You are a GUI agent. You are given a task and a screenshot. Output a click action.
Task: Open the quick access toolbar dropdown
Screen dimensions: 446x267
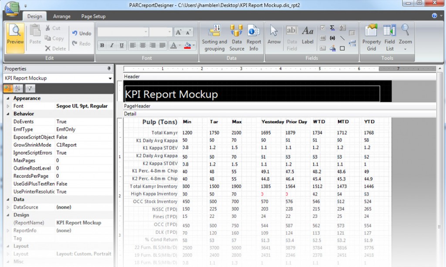(25, 6)
